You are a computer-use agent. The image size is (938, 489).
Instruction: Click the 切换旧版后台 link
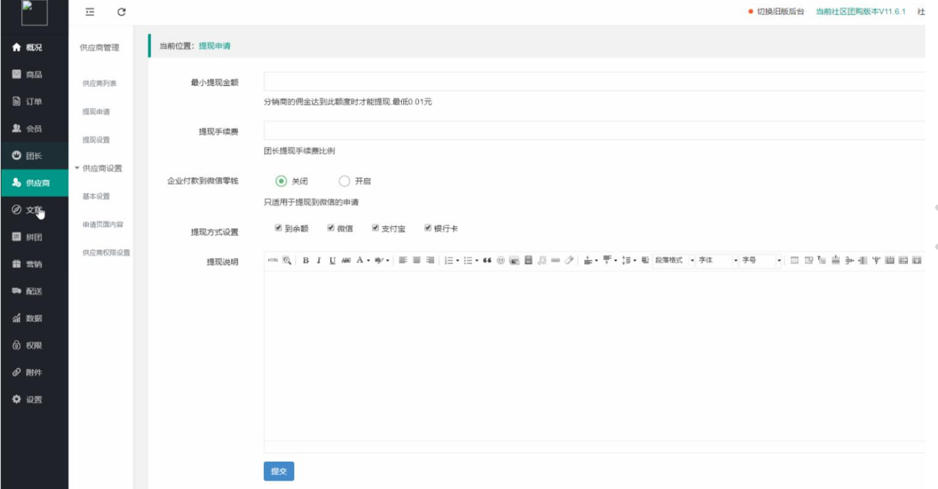tap(780, 12)
